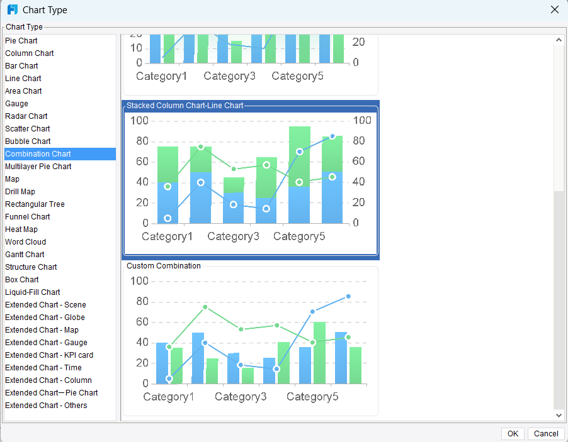Pick Extended Chart - Gauge
This screenshot has height=442, width=568.
tap(60, 343)
